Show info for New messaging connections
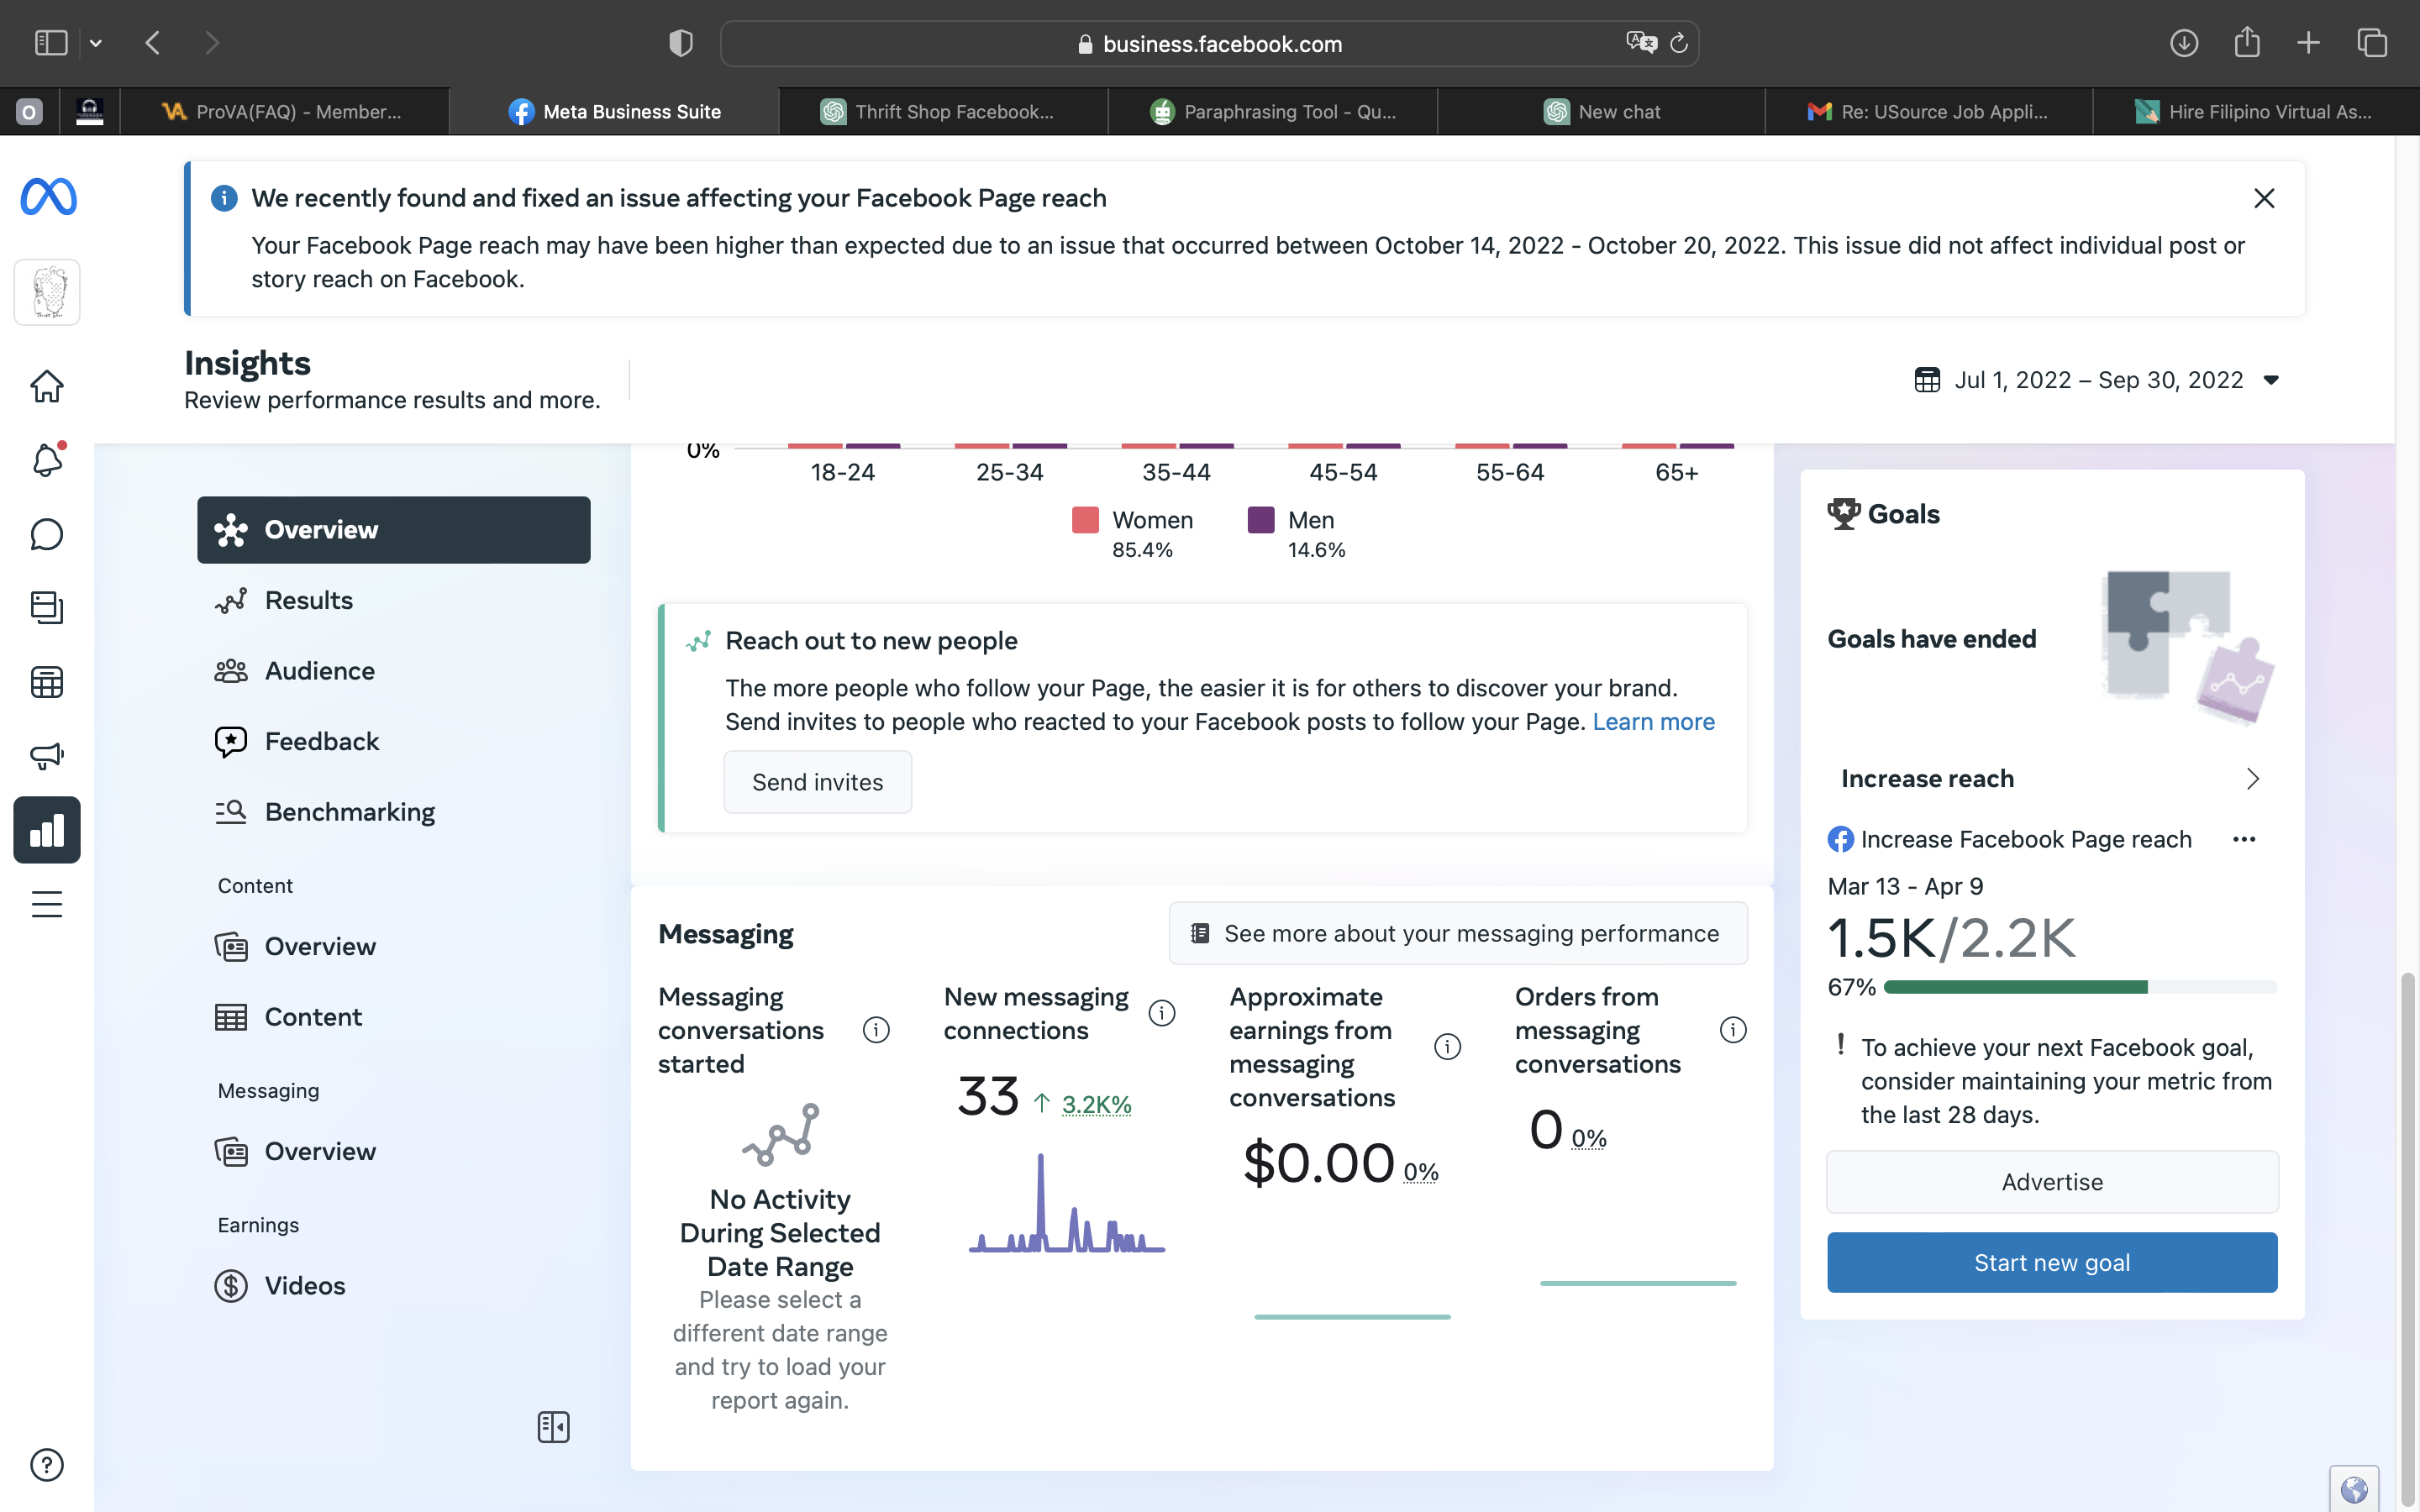This screenshot has width=2420, height=1512. click(x=1161, y=1013)
